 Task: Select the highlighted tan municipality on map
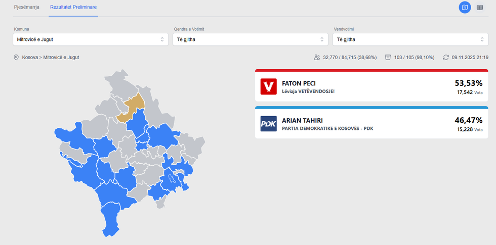(x=133, y=107)
